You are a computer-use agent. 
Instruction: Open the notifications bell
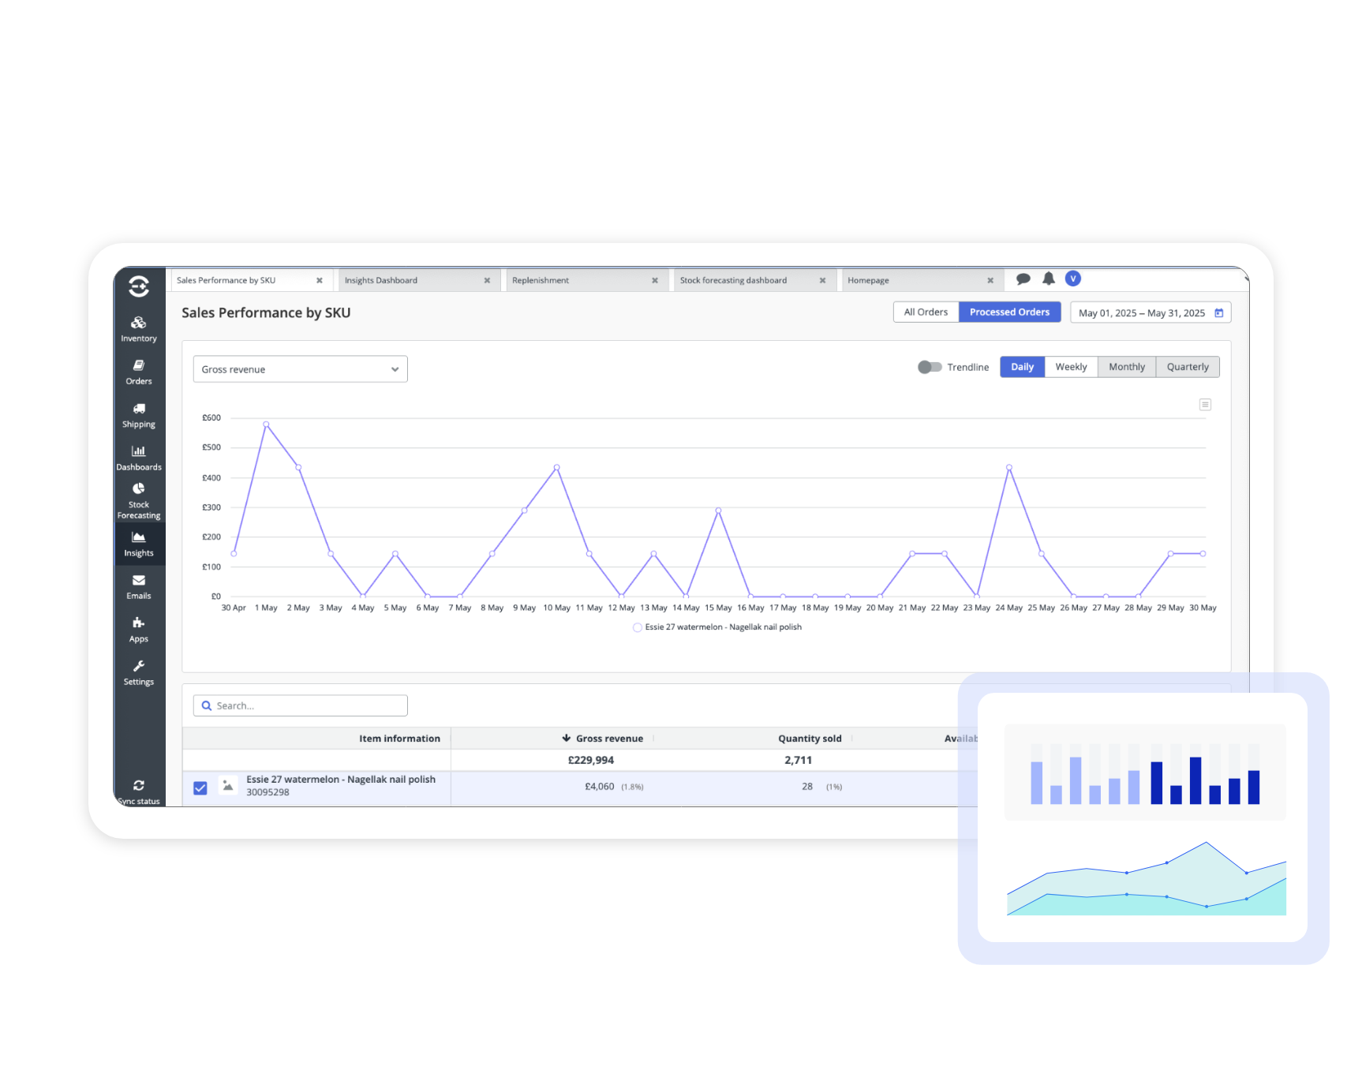[1049, 279]
